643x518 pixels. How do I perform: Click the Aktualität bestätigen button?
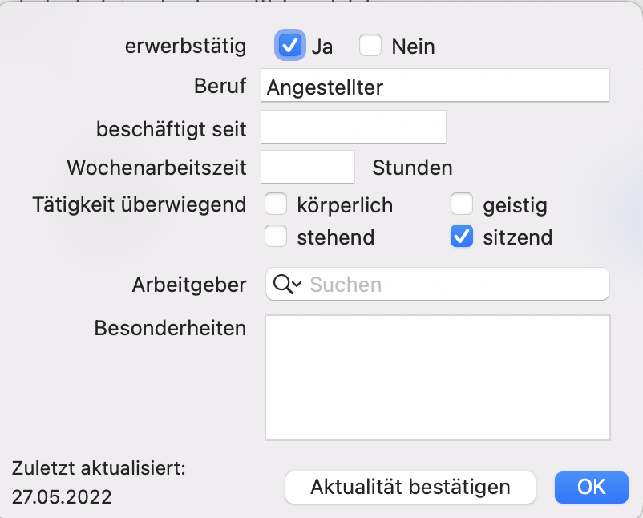point(410,488)
